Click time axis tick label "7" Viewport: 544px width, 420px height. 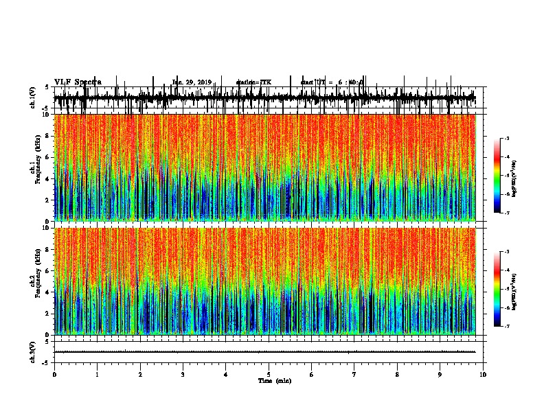pyautogui.click(x=354, y=375)
